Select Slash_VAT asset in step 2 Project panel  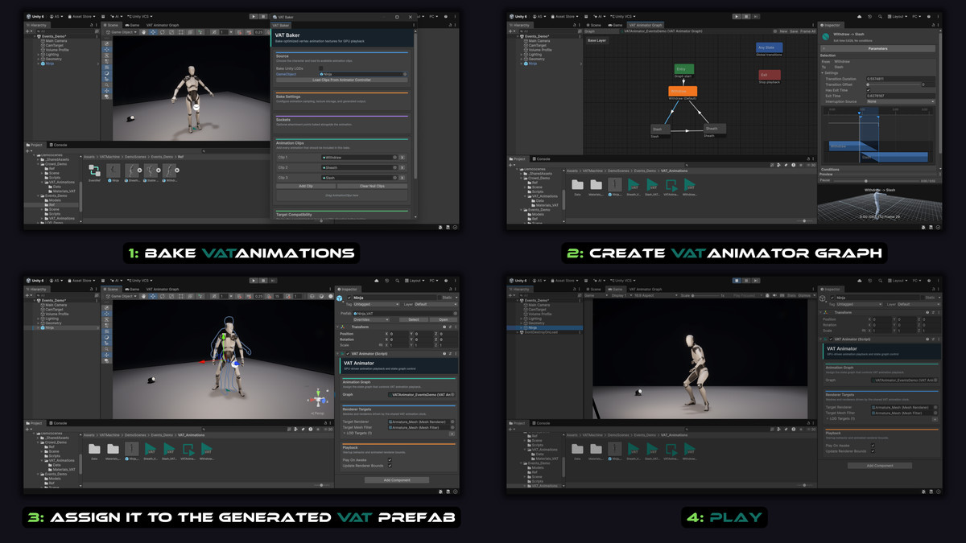point(652,186)
